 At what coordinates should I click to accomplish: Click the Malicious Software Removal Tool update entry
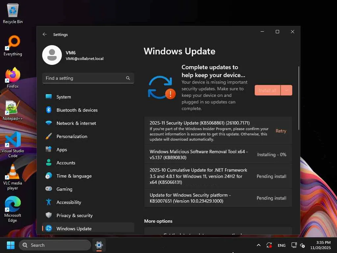[x=218, y=155]
